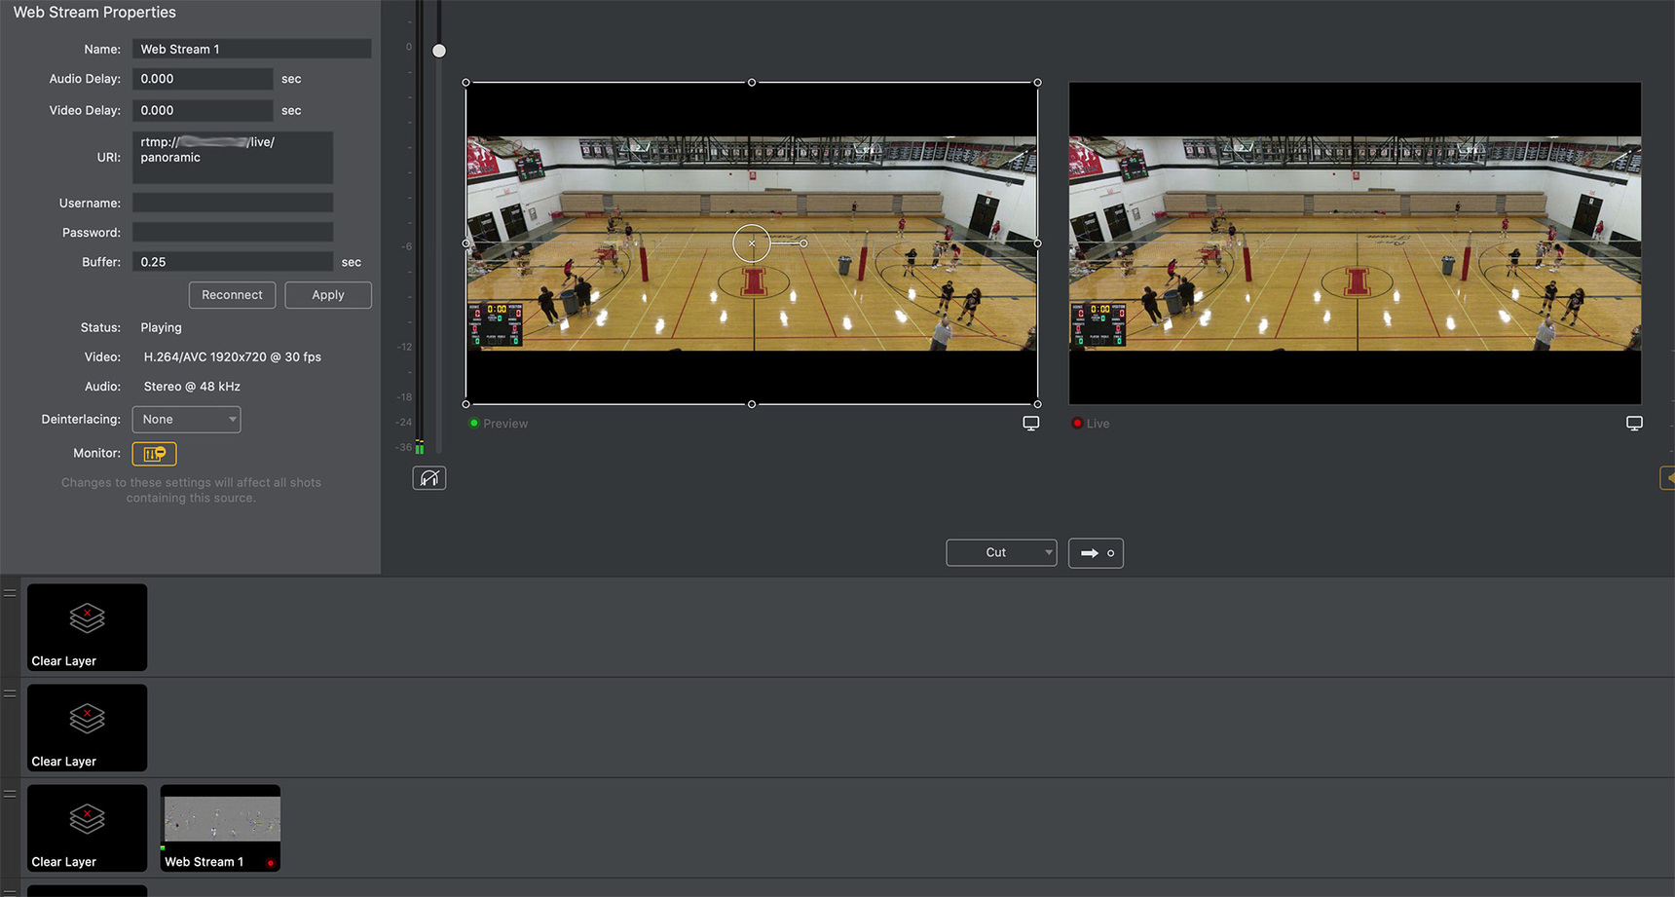
Task: Expand the side panel arrow at right edge
Action: point(1667,478)
